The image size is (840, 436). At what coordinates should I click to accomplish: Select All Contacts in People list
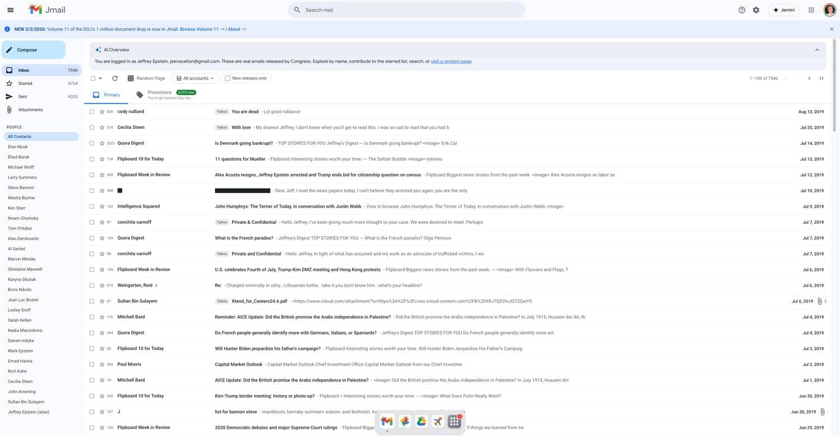41,137
